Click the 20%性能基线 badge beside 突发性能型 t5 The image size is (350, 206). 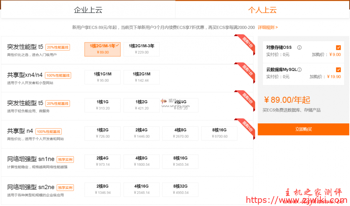58,47
